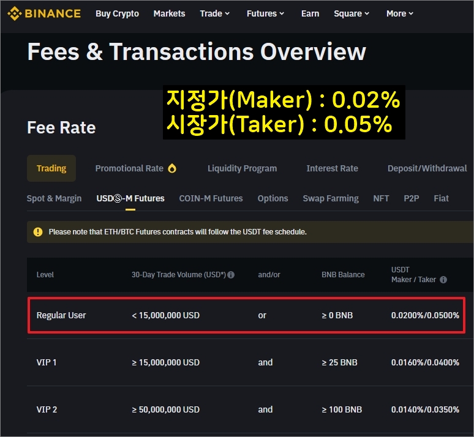Click the '≥ 15,000,000 USD' volume cell
The image size is (474, 437).
point(166,362)
